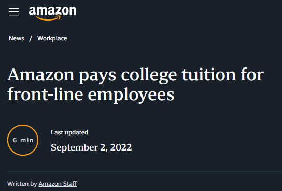Screen dimensions: 282x191
Task: Open the Workplace breadcrumb category
Action: [x=52, y=38]
